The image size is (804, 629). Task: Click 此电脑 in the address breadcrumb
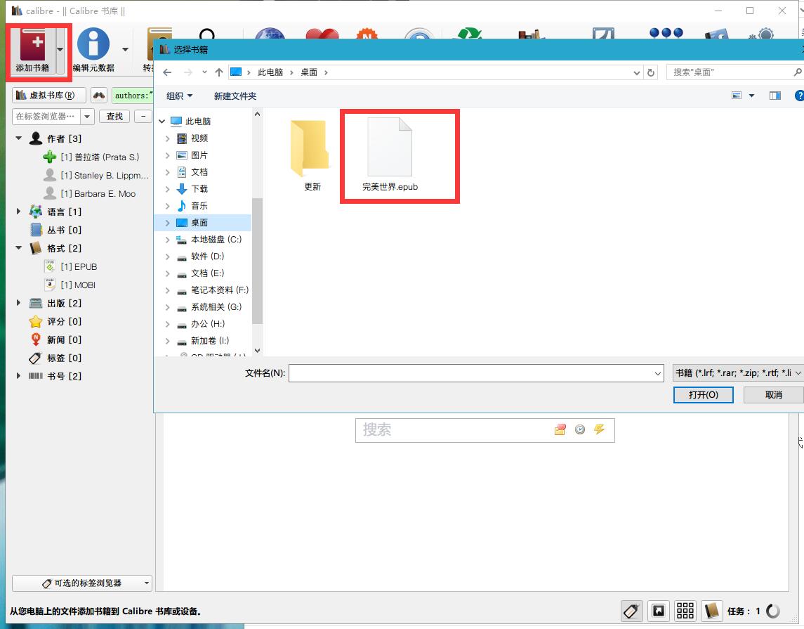[270, 72]
